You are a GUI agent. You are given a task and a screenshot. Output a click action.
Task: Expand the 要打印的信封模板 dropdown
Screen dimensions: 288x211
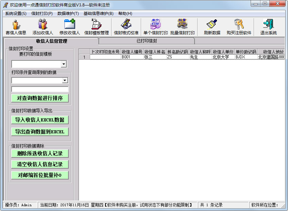click(64, 64)
